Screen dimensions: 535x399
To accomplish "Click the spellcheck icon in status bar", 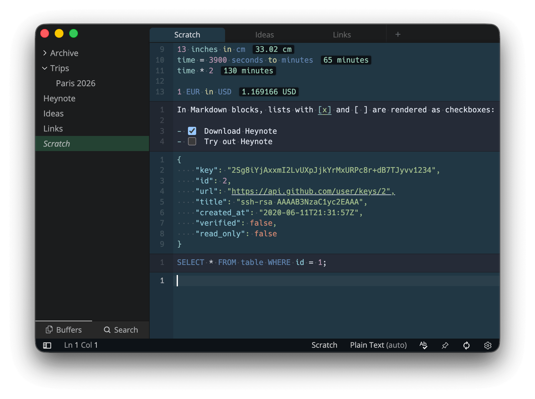I will 423,345.
